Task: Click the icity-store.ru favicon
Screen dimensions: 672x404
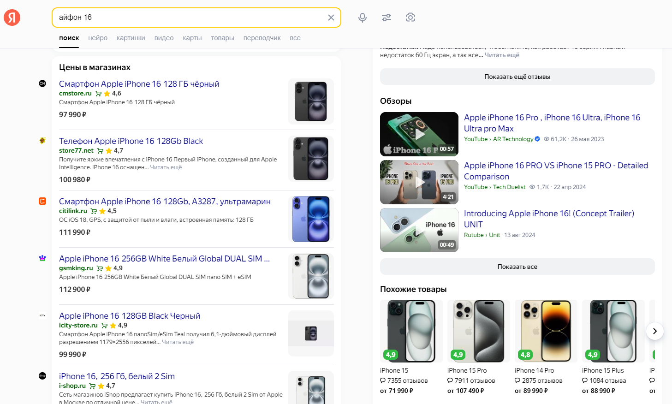Action: pyautogui.click(x=42, y=315)
